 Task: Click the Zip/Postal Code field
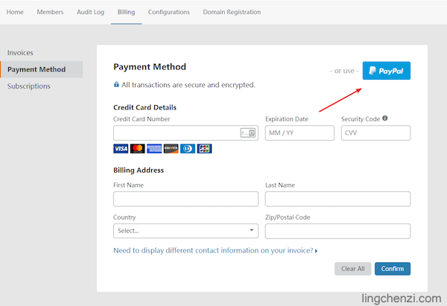[337, 231]
